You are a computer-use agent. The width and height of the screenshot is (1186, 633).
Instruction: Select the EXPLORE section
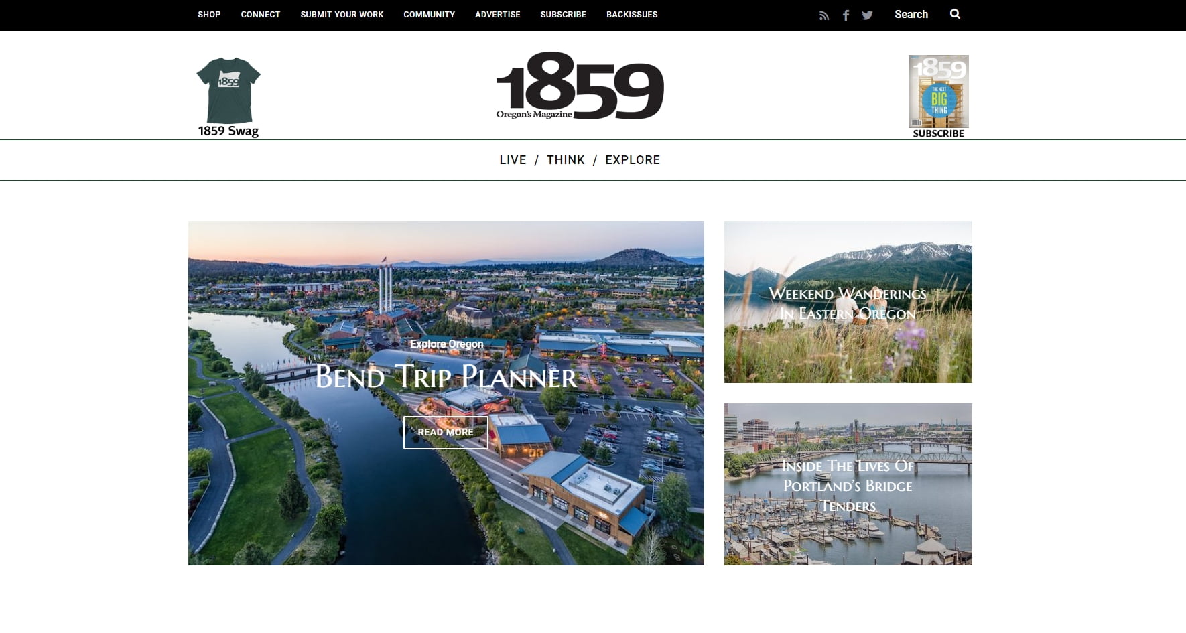(633, 160)
